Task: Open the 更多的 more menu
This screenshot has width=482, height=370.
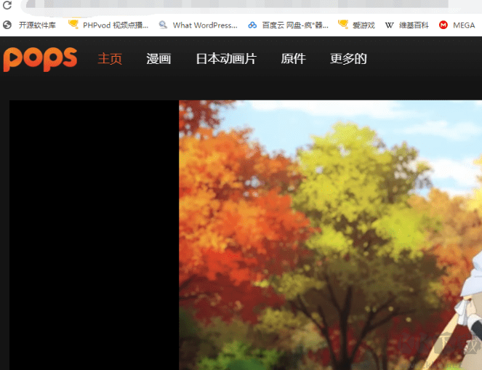Action: 348,59
